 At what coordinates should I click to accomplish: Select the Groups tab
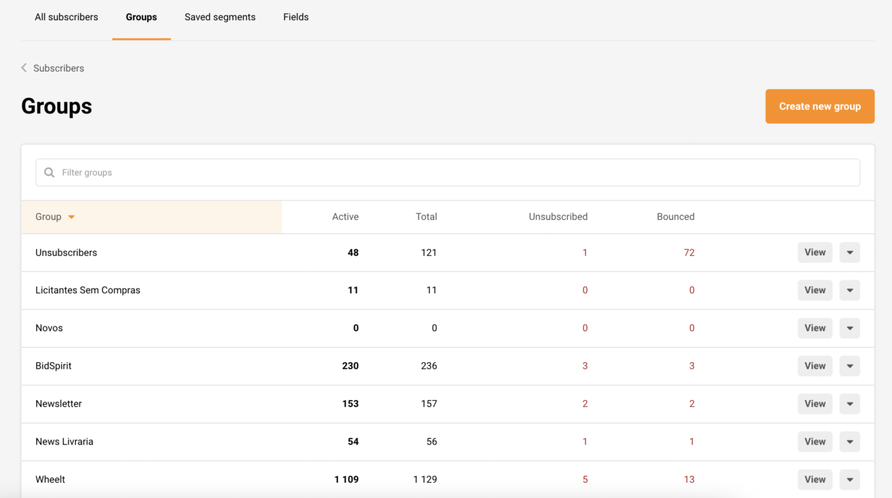[141, 17]
